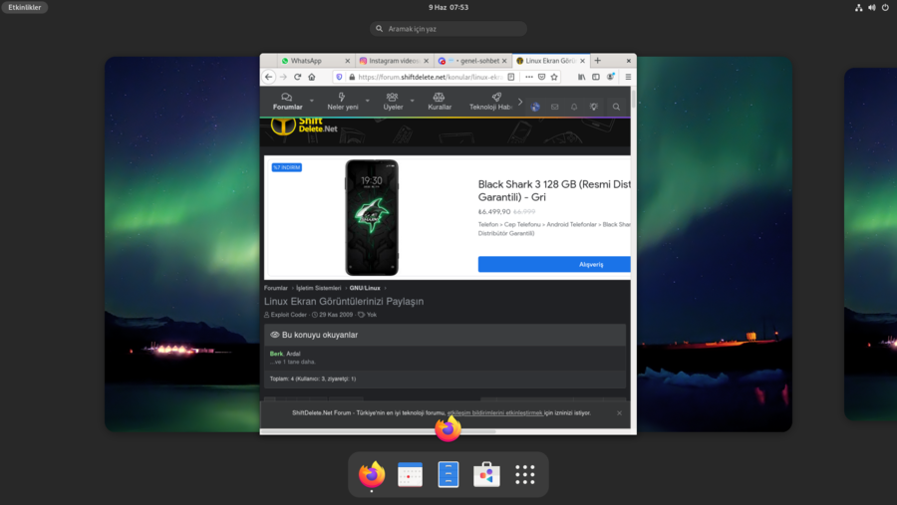Open the Firefox hamburger menu
The height and width of the screenshot is (505, 897).
pyautogui.click(x=628, y=77)
